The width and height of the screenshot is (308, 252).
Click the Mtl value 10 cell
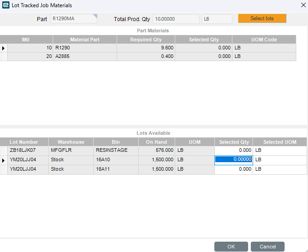tap(30, 48)
